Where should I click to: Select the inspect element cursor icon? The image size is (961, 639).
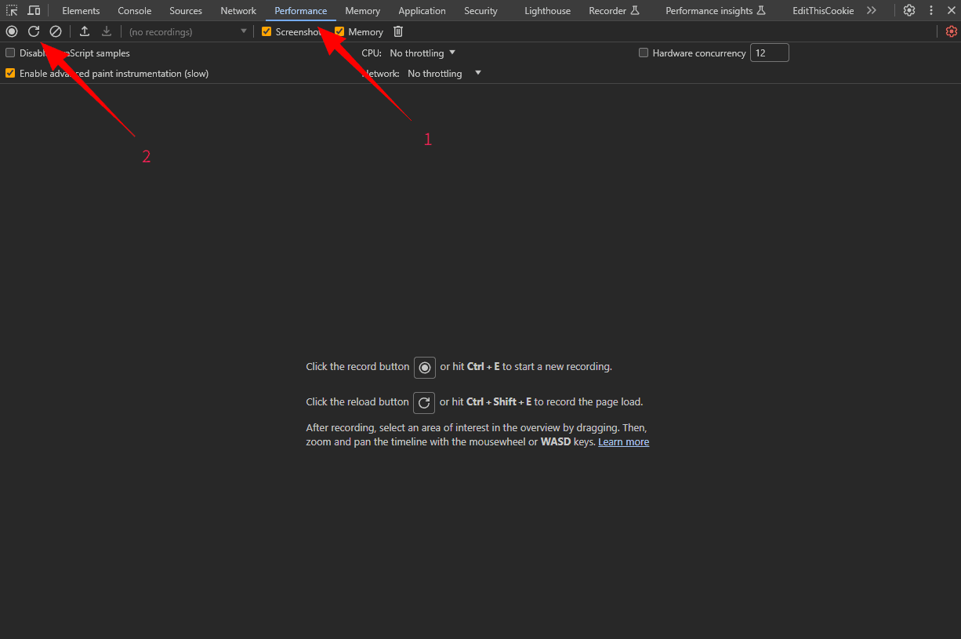click(x=12, y=10)
